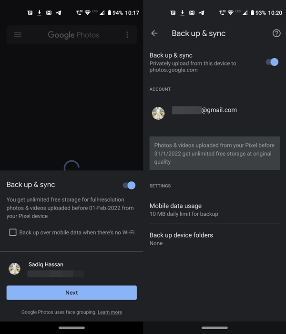Open the Learn more link
This screenshot has width=286, height=334.
pyautogui.click(x=110, y=312)
